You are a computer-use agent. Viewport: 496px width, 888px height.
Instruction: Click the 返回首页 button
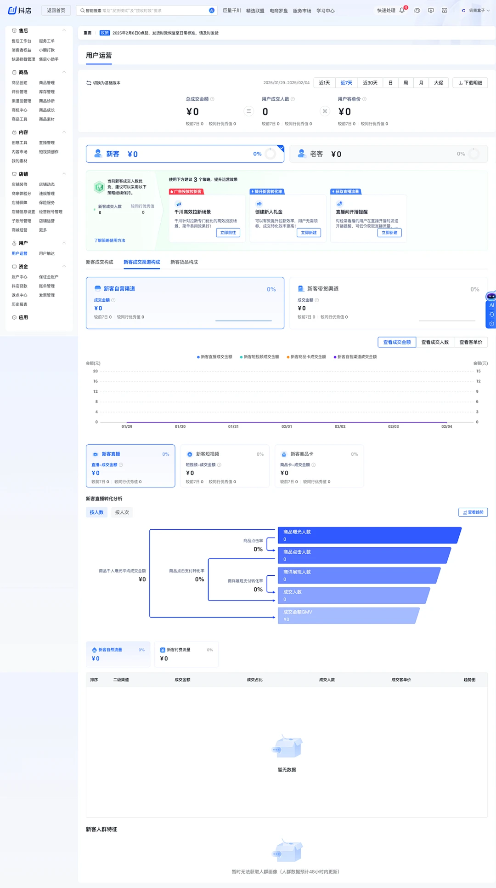pyautogui.click(x=56, y=10)
